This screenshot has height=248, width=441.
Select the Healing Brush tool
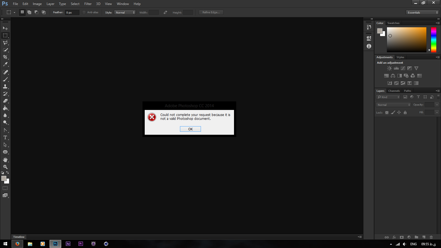(x=5, y=72)
